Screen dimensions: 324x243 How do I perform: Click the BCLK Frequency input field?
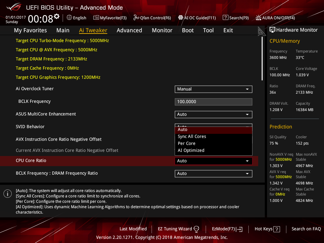(214, 102)
